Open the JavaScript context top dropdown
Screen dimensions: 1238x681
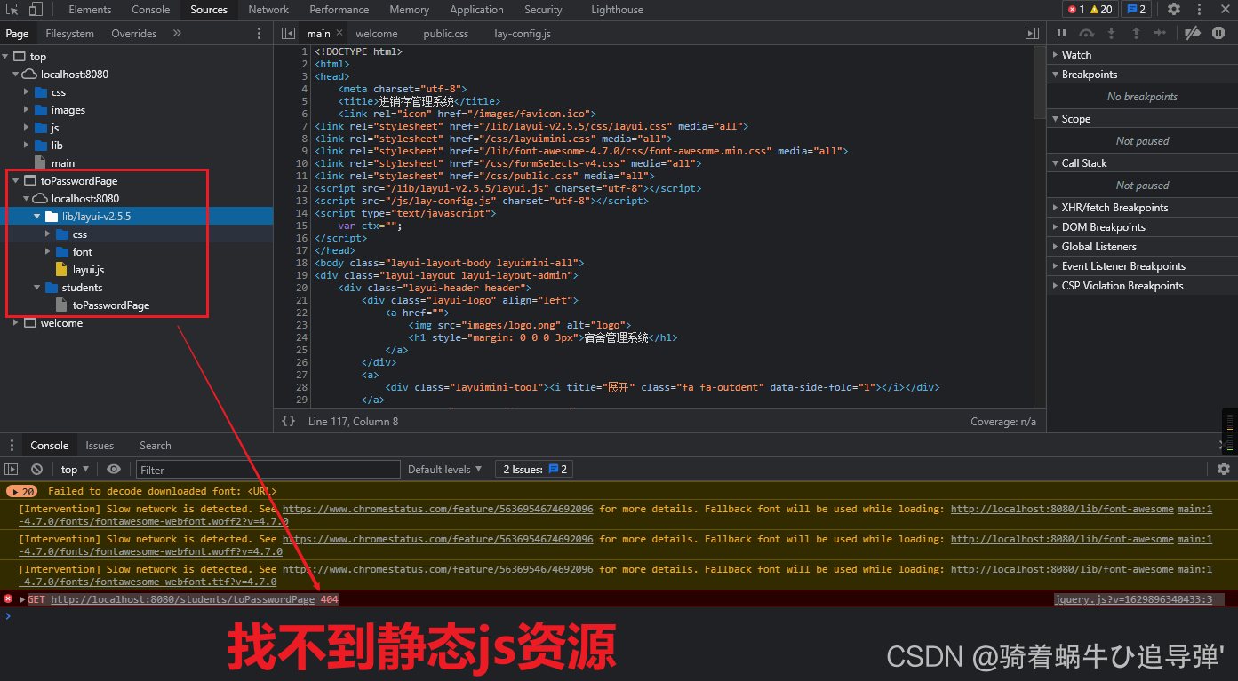tap(75, 470)
